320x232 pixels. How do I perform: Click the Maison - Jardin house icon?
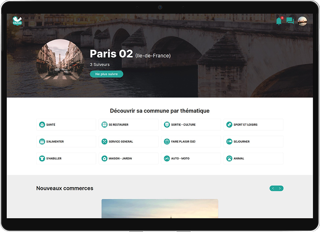coord(105,159)
